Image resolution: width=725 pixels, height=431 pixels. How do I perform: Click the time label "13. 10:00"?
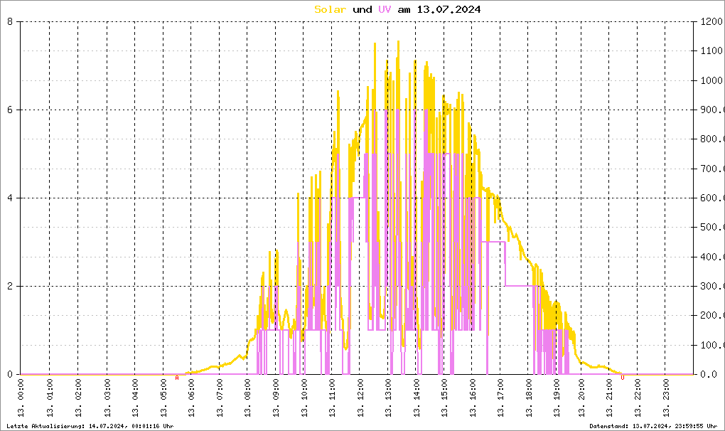304,398
